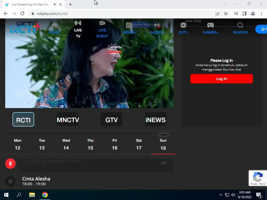Show schedule for Mon 12
Image resolution: width=267 pixels, height=200 pixels.
[x=17, y=144]
